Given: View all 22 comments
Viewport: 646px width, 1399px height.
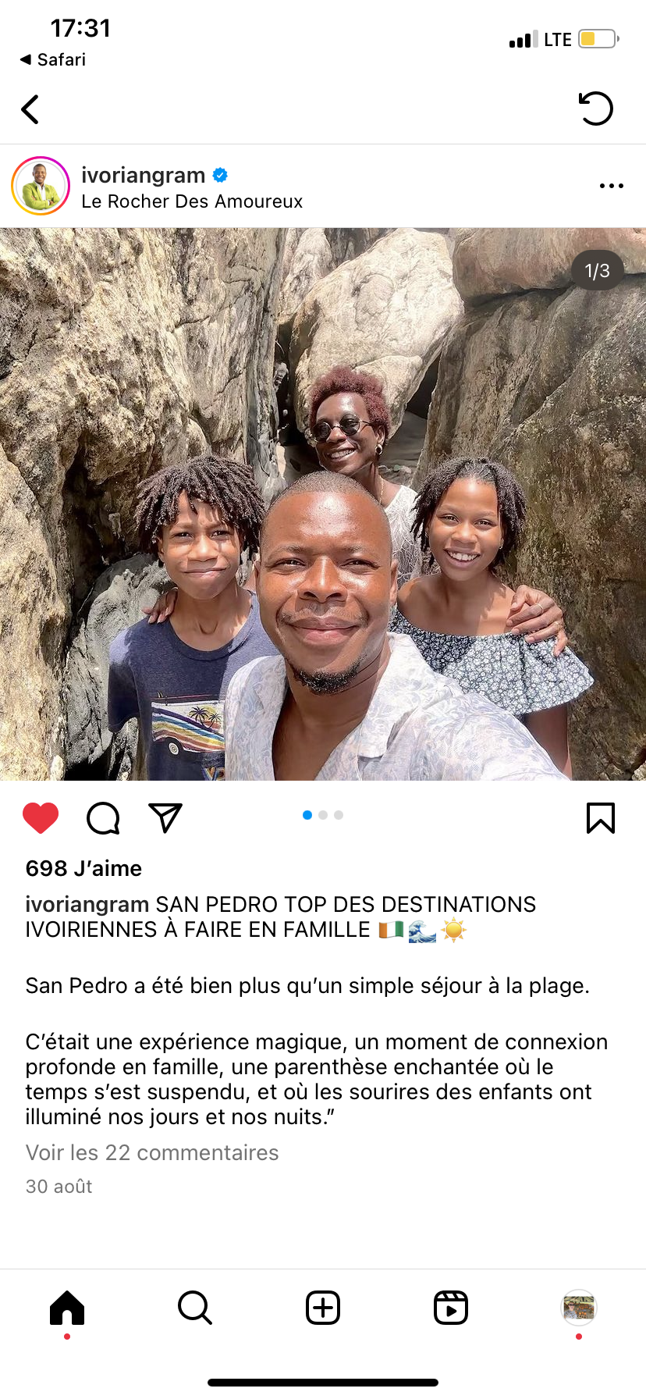Looking at the screenshot, I should (152, 1152).
